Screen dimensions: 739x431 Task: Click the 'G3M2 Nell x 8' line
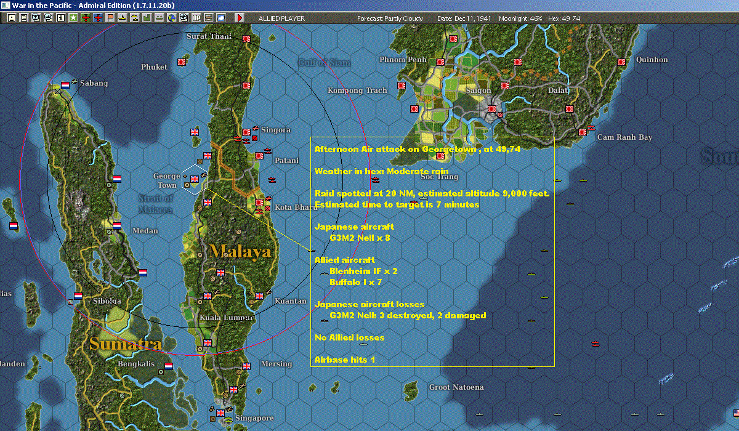click(x=360, y=238)
